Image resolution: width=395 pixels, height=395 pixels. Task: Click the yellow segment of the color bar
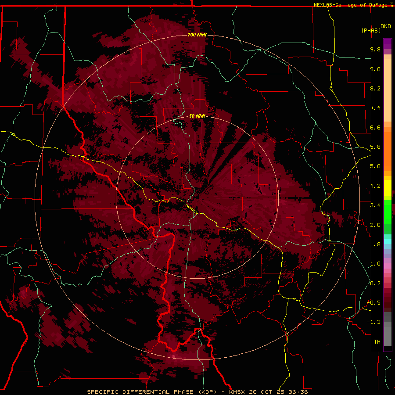point(388,188)
